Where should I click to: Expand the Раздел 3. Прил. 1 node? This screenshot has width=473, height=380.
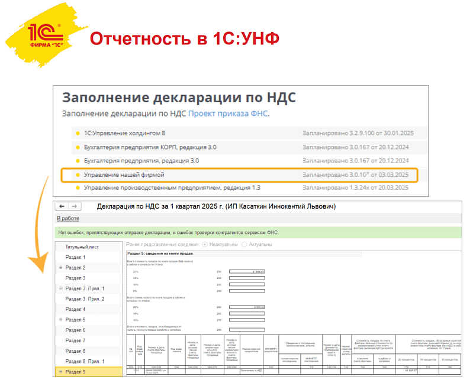60,288
